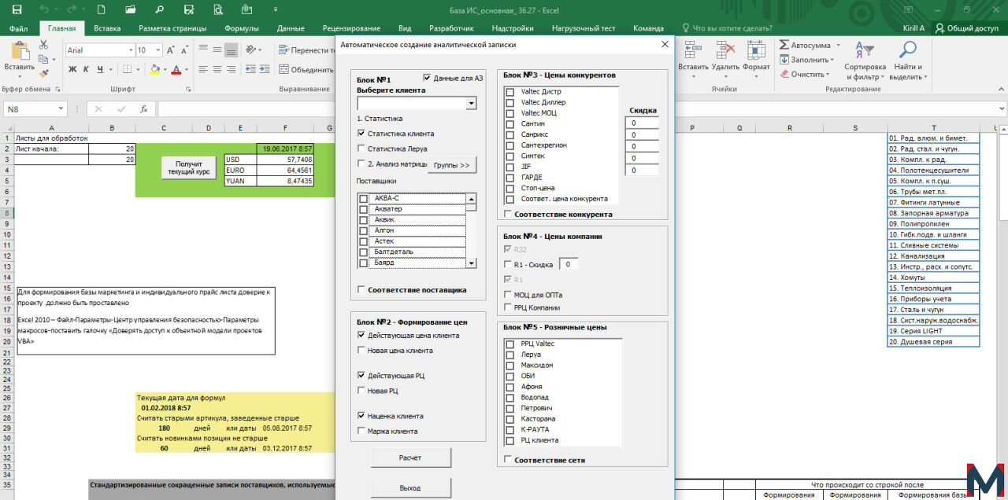1008x500 pixels.
Task: Toggle the Данные для АЗ checkbox
Action: click(x=428, y=78)
